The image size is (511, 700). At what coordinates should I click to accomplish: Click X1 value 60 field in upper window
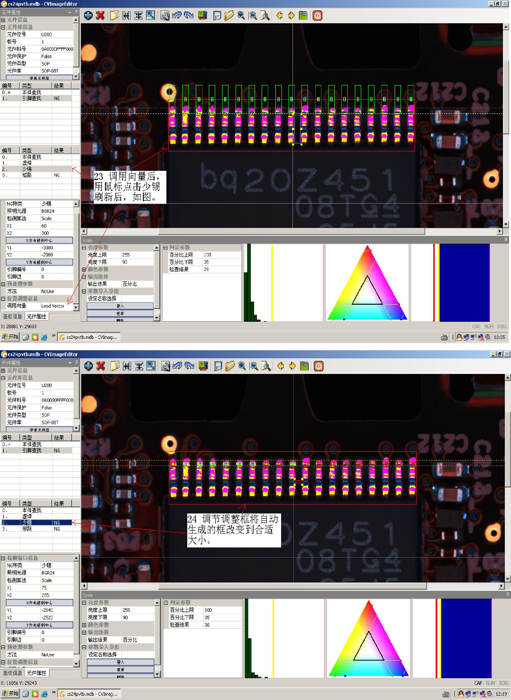pos(56,226)
